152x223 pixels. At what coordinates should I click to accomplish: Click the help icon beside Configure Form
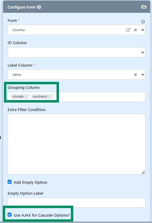click(39, 7)
